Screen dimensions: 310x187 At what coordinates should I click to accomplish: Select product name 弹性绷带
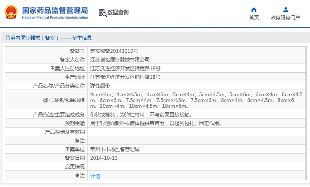pyautogui.click(x=100, y=86)
